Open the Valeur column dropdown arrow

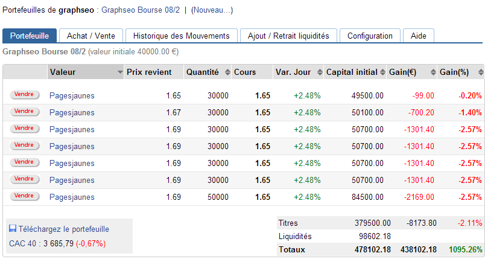pyautogui.click(x=119, y=72)
